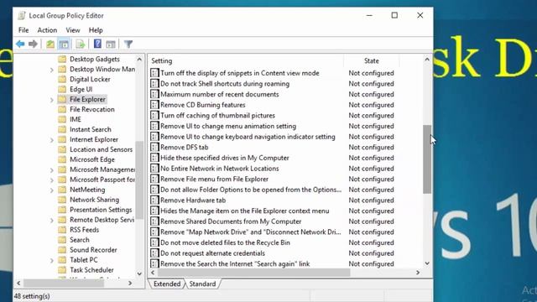Open the View menu

click(73, 30)
